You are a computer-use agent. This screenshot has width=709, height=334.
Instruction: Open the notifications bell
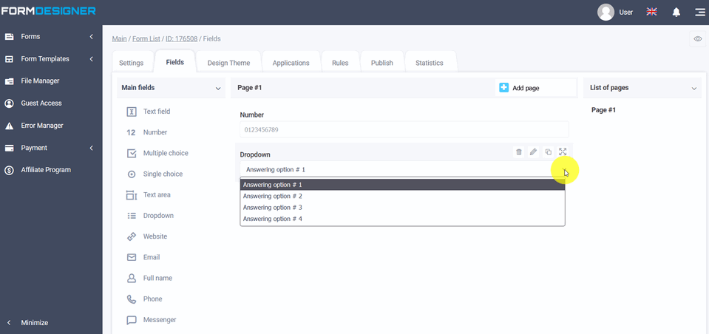pos(676,12)
